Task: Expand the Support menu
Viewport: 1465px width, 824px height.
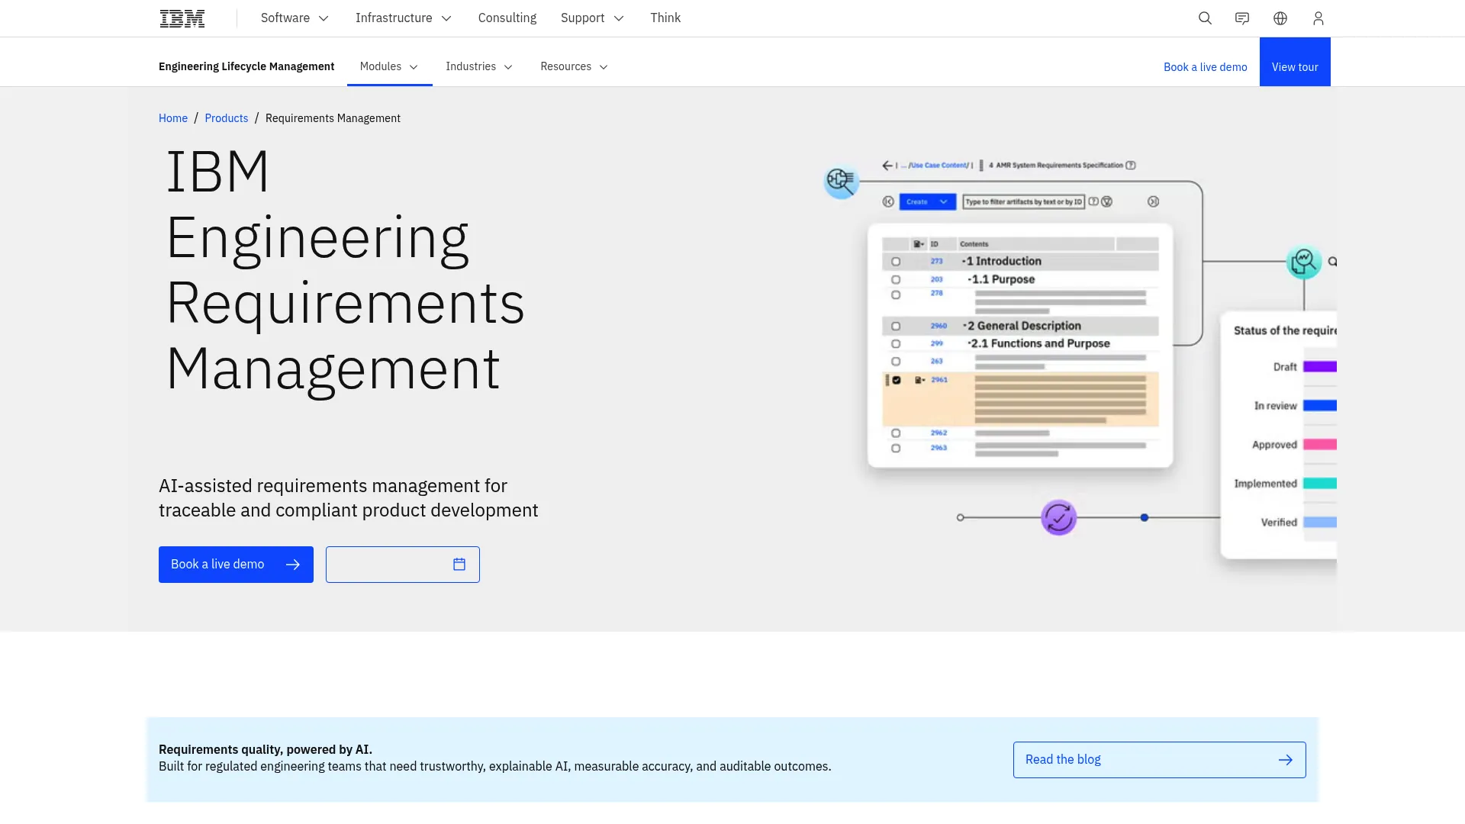Action: [592, 18]
